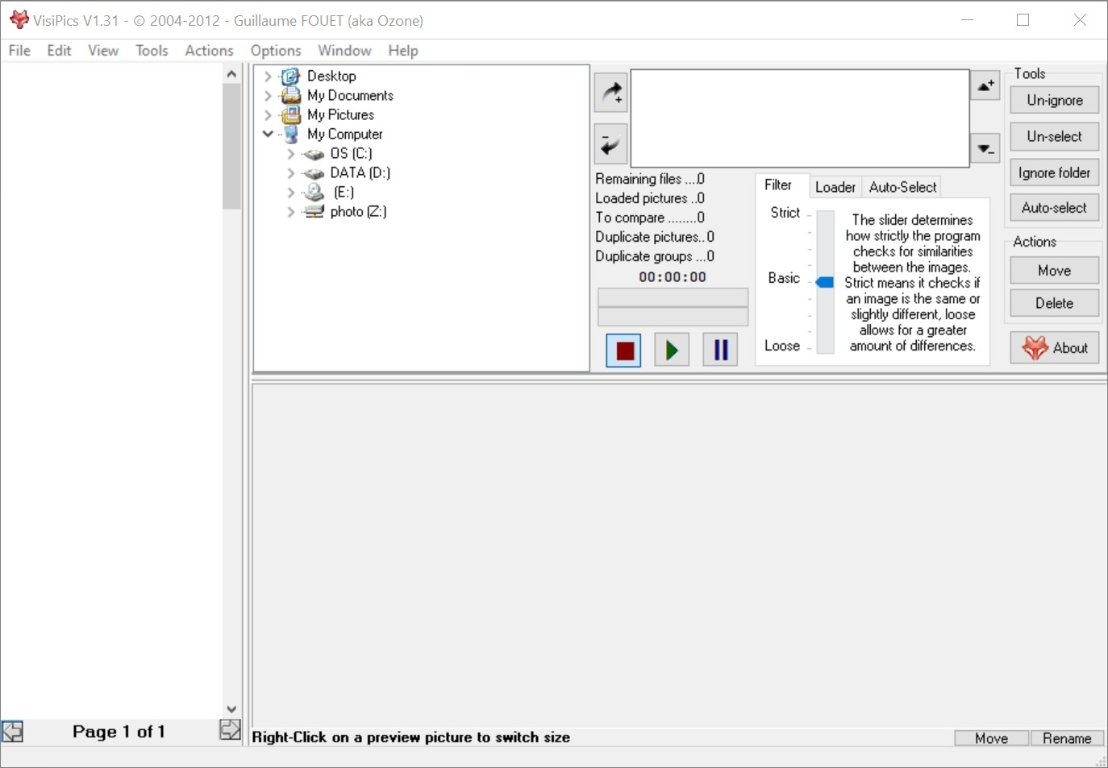Switch to the Auto-Select tab
Viewport: 1108px width, 768px height.
[x=903, y=187]
